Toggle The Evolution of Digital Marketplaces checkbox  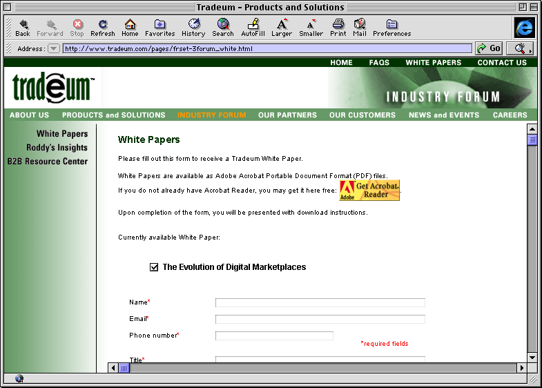(x=154, y=267)
